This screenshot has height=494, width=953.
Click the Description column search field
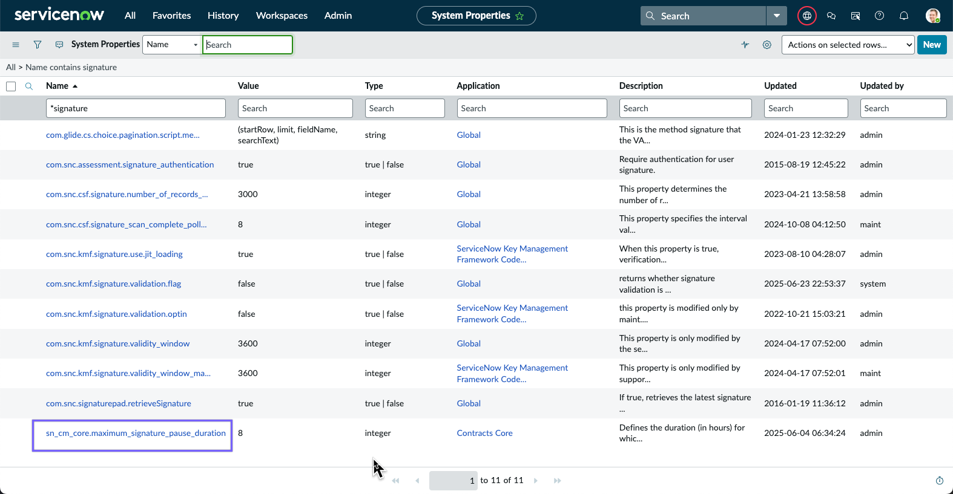coord(685,108)
